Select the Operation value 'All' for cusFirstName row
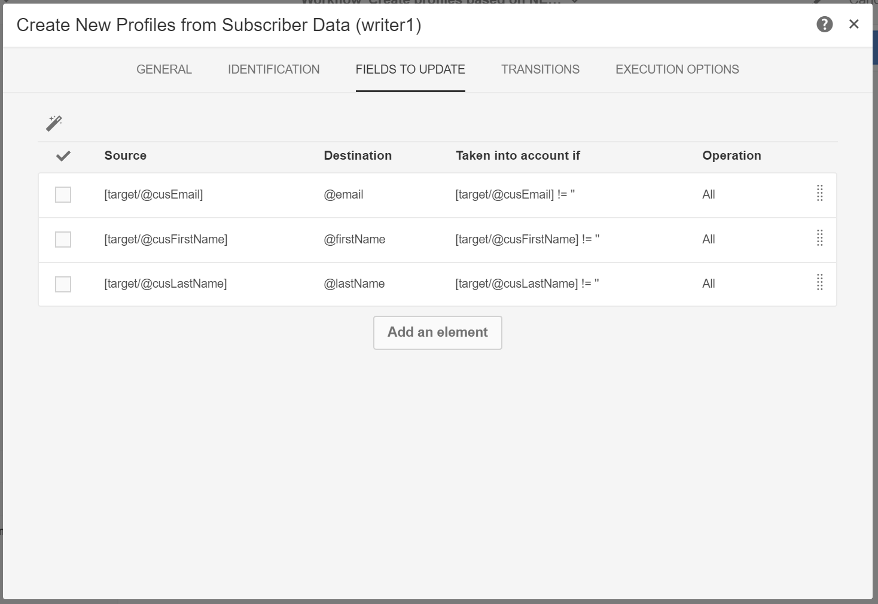 pyautogui.click(x=709, y=240)
